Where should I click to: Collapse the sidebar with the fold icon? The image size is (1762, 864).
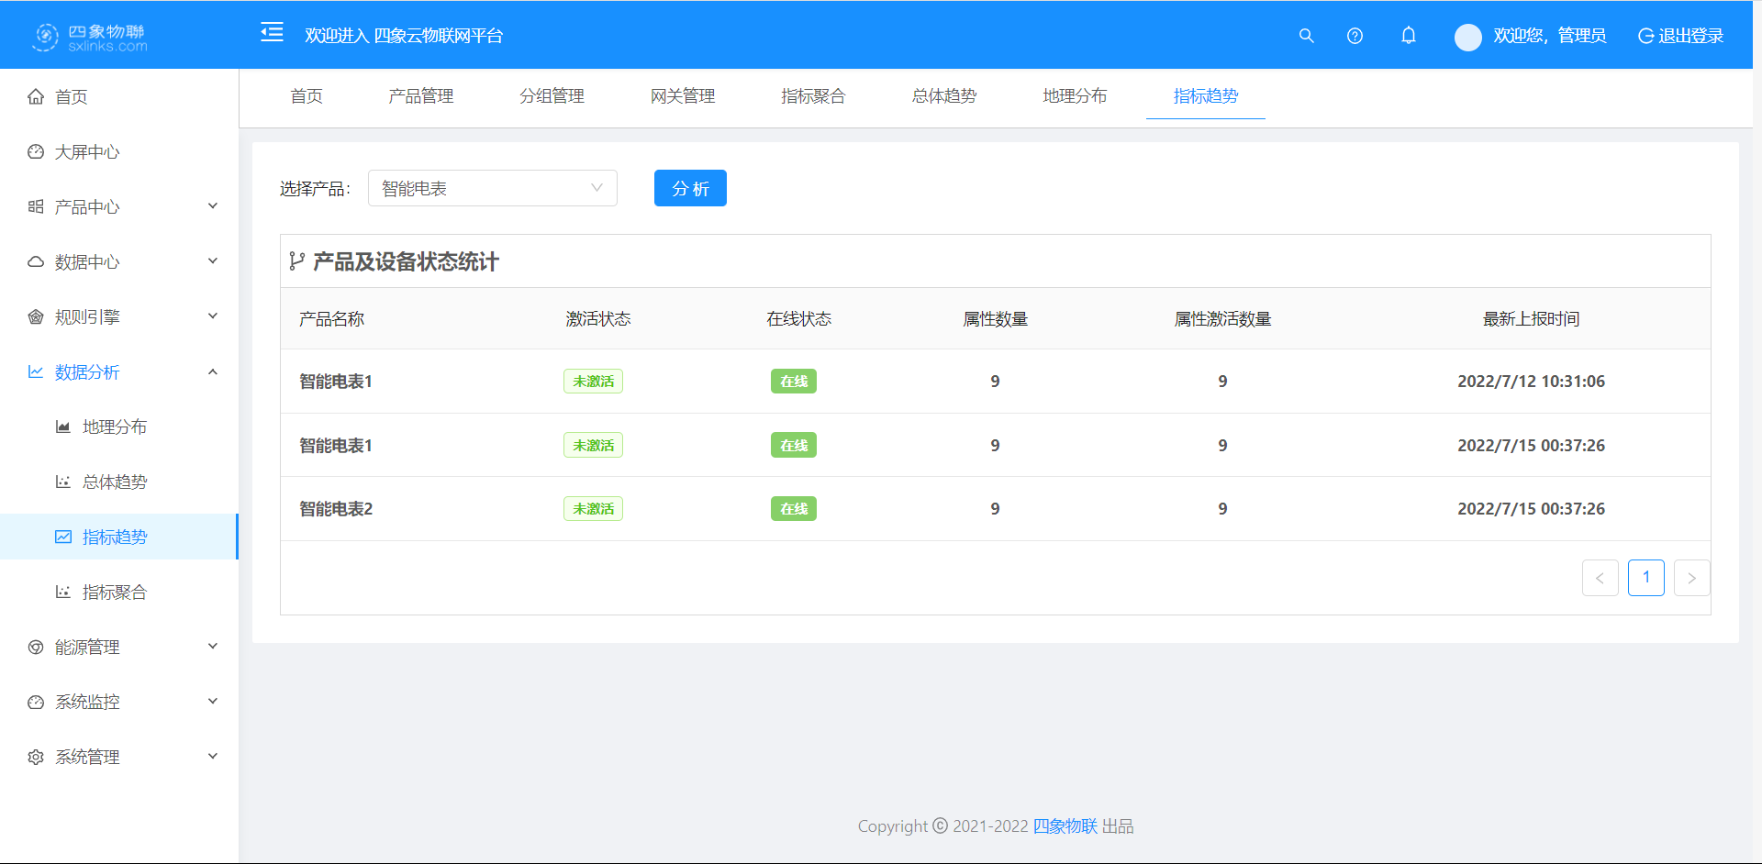(272, 32)
